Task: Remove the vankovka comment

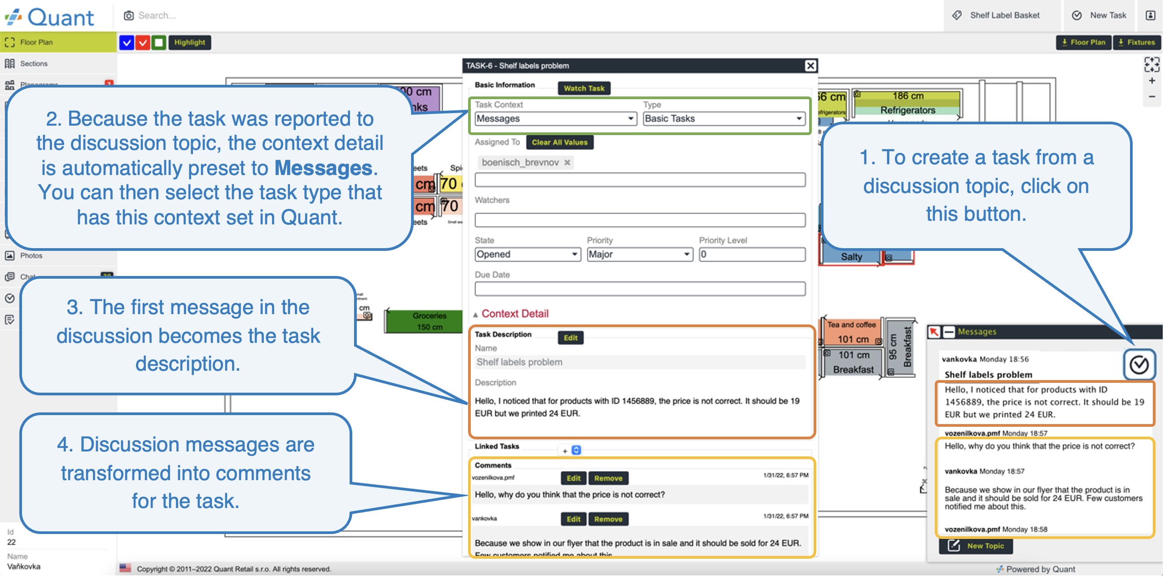Action: pos(609,520)
